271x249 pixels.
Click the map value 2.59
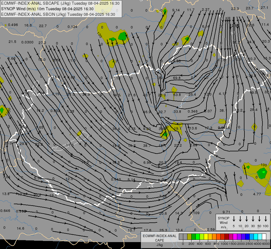click(x=211, y=229)
